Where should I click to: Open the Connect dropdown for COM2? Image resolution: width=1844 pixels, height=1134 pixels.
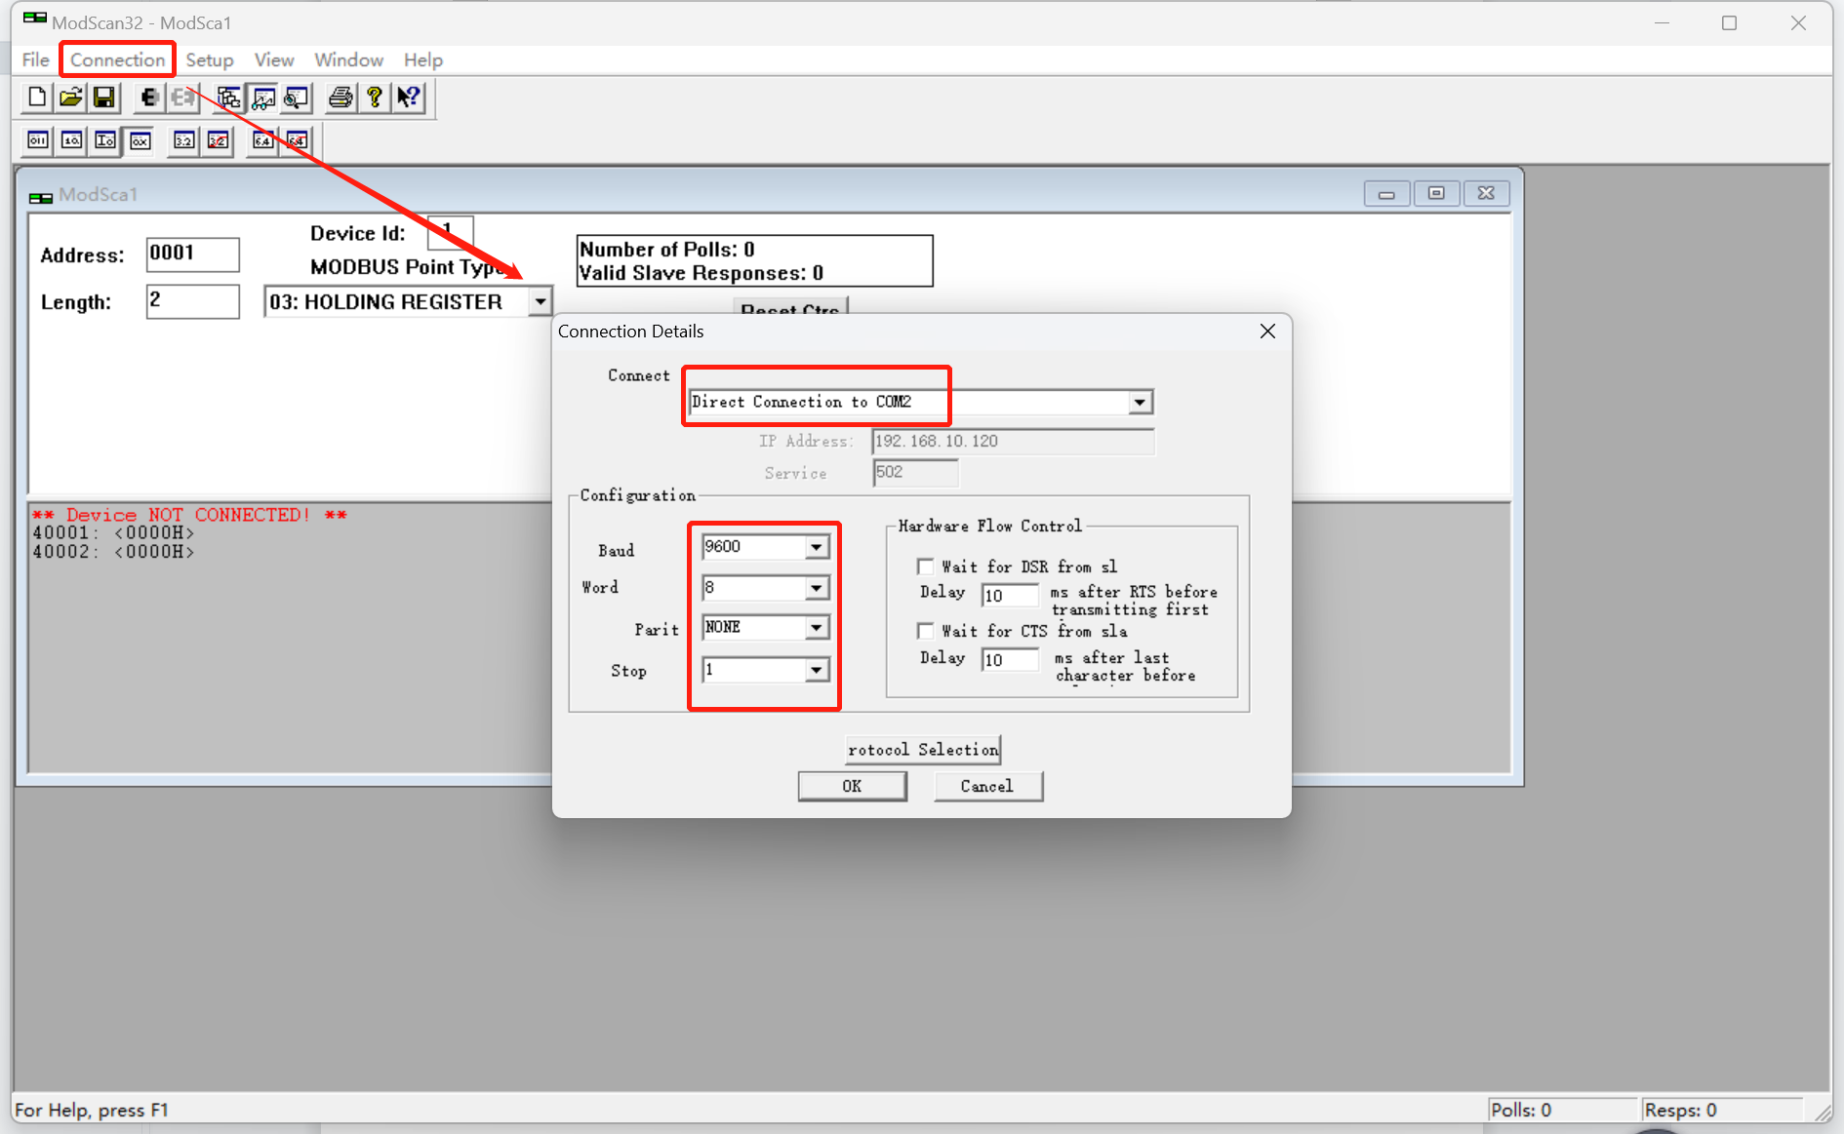(x=1139, y=402)
